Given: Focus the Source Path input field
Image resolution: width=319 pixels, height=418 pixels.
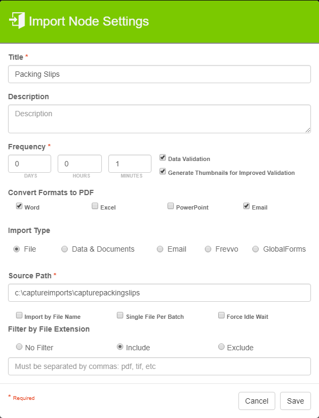Looking at the screenshot, I should pyautogui.click(x=159, y=293).
